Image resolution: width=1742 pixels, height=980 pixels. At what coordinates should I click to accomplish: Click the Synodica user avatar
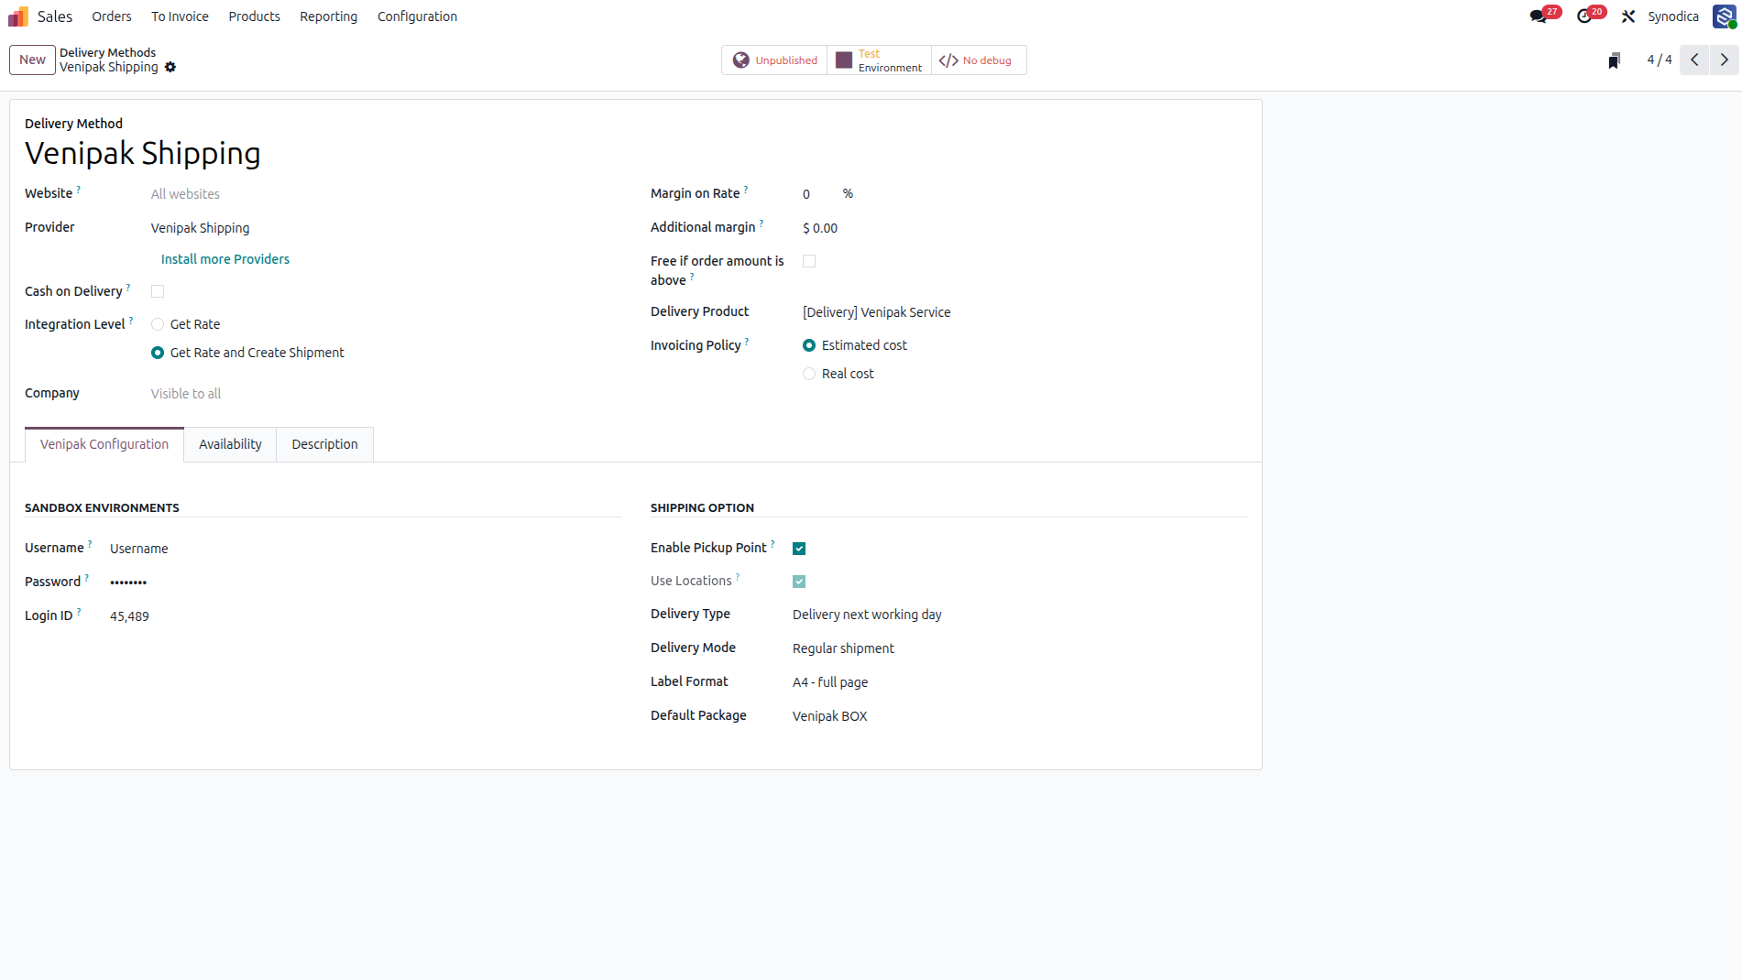pos(1724,16)
